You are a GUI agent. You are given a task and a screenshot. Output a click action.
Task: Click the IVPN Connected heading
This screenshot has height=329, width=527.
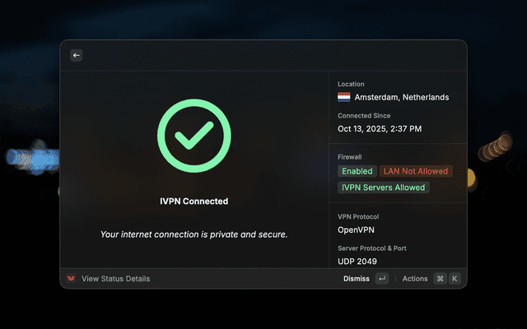[x=194, y=201]
